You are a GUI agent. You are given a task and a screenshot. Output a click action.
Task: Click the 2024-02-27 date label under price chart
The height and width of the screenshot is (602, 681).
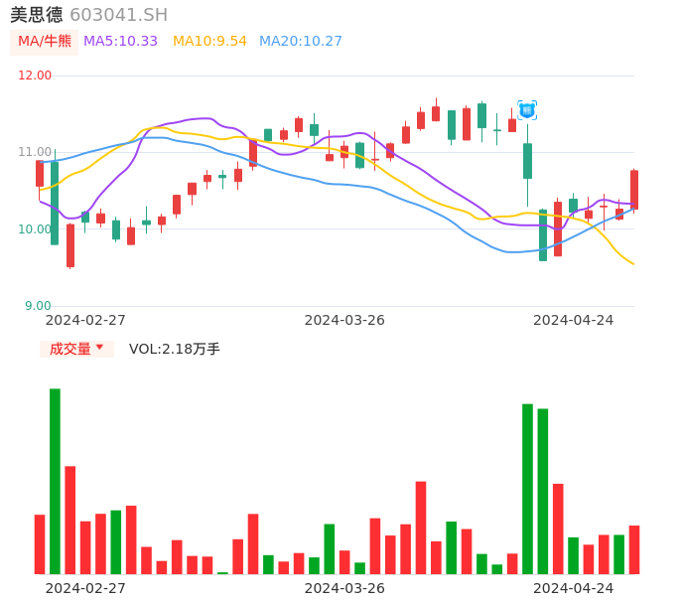pos(85,320)
